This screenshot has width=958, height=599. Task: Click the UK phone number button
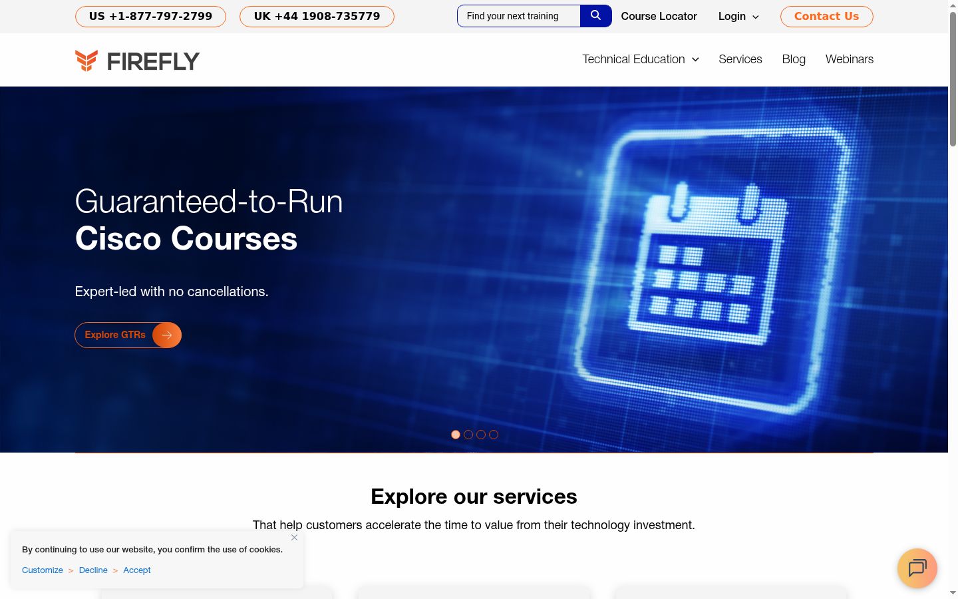point(317,16)
